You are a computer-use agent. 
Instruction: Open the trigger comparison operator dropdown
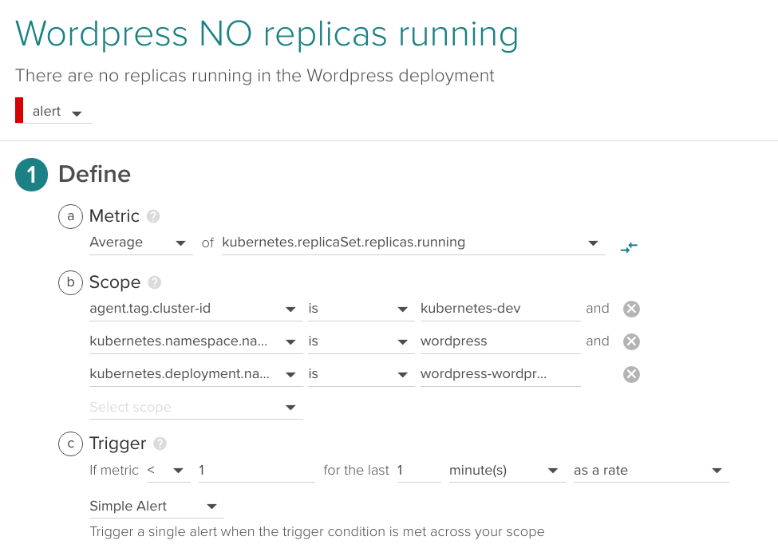point(168,471)
